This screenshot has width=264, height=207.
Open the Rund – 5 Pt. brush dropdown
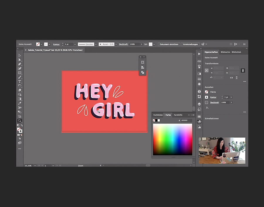[x=116, y=44]
